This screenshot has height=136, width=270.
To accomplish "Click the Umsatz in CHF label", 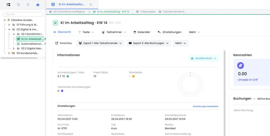I will click(248, 80).
